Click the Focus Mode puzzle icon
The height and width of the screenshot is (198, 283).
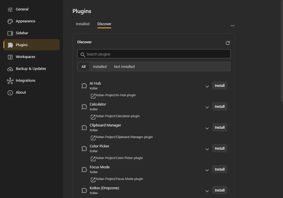pos(84,169)
